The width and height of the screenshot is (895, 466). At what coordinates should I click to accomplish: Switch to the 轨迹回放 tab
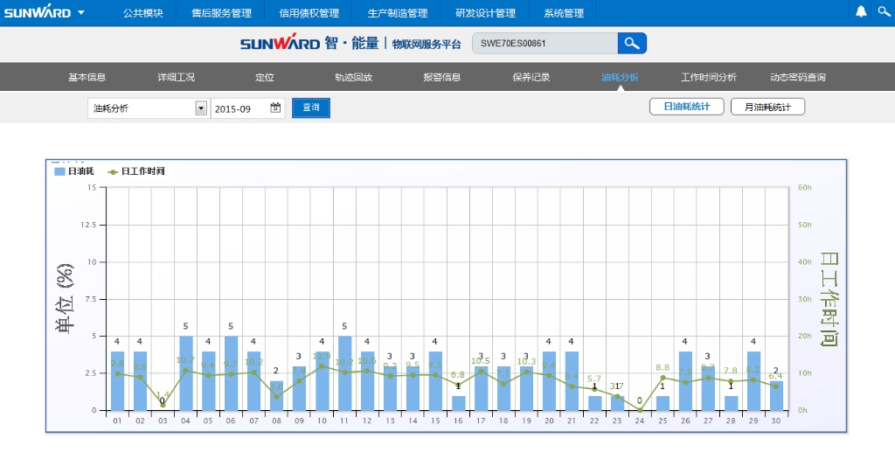[x=353, y=77]
